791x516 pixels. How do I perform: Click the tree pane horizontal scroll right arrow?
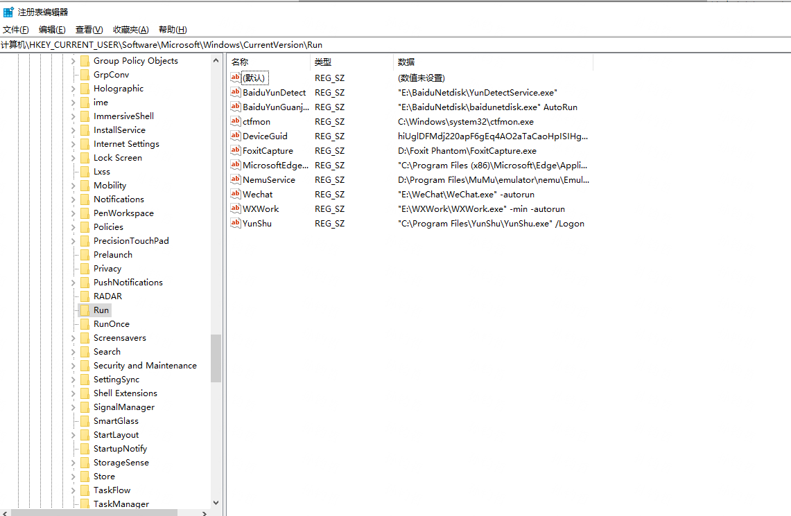tap(205, 513)
